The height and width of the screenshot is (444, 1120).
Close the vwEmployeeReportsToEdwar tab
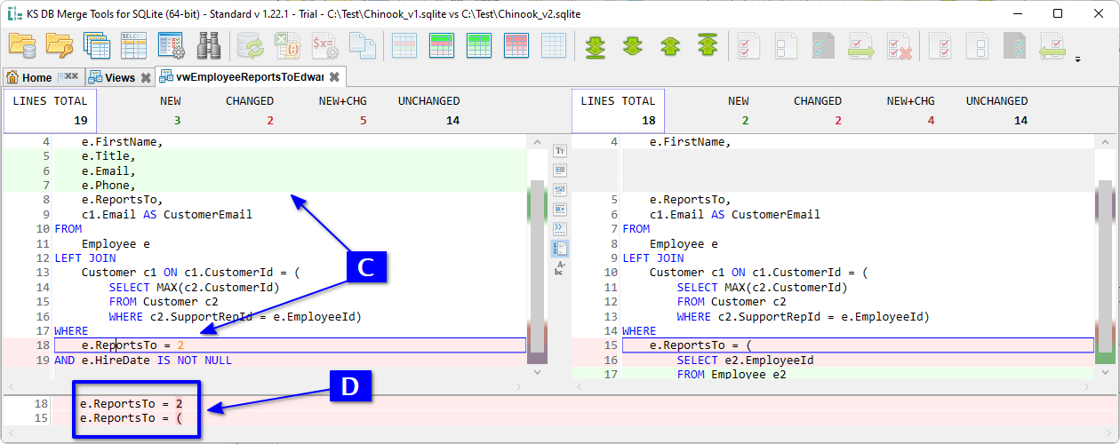334,77
